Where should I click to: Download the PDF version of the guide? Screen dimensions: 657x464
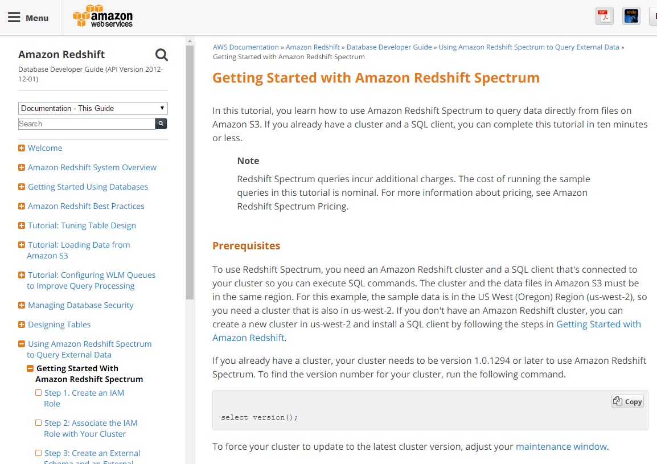(604, 15)
